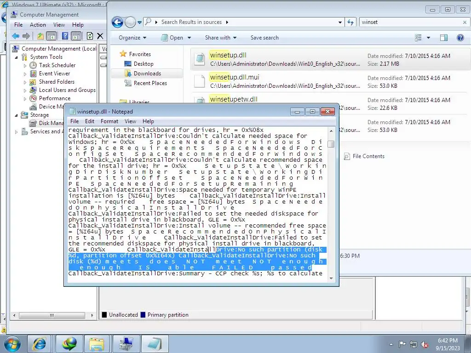Screen dimensions: 471x353
Task: Click the black X delete icon in toolbar
Action: 100,36
